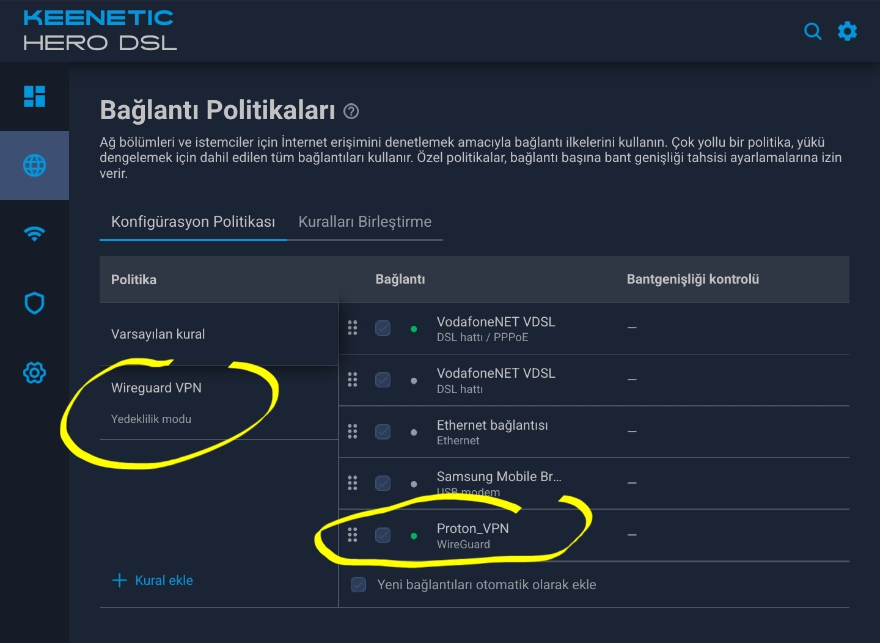Click the bandwidth dash in Proton_VPN row
880x643 pixels.
tap(632, 535)
